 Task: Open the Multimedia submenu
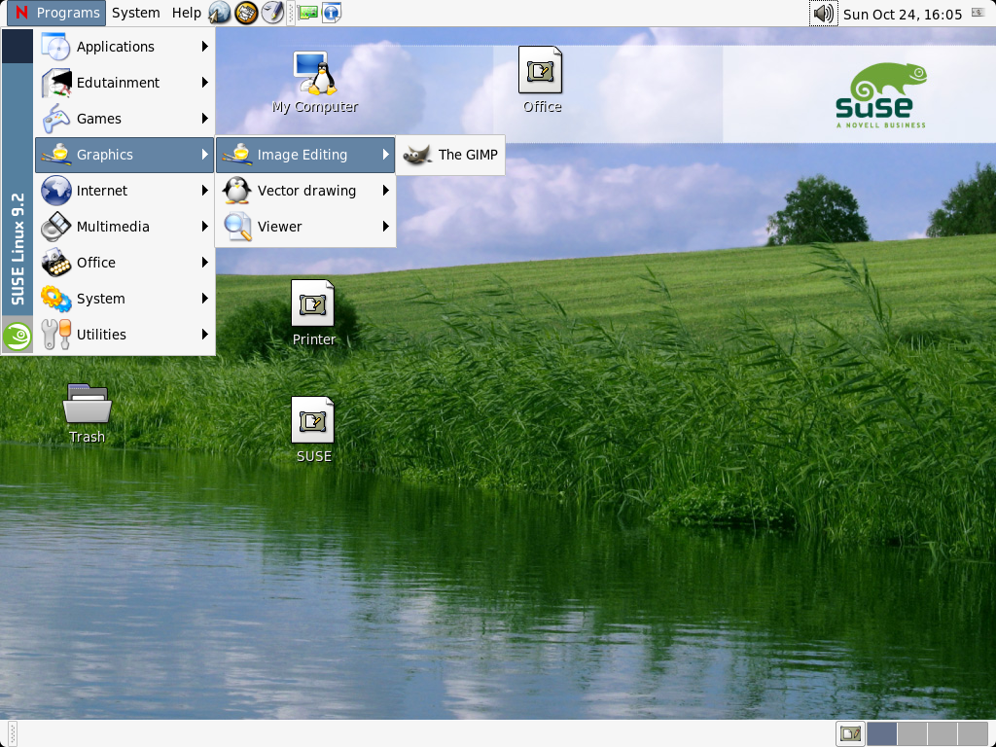tap(124, 227)
